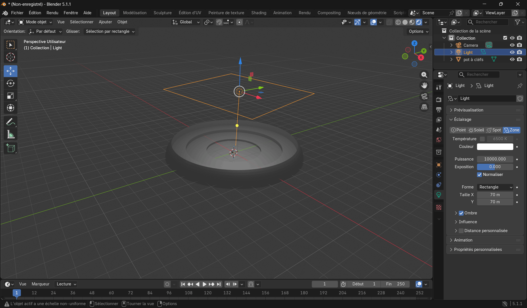Disable the Light object in renders

pyautogui.click(x=520, y=52)
